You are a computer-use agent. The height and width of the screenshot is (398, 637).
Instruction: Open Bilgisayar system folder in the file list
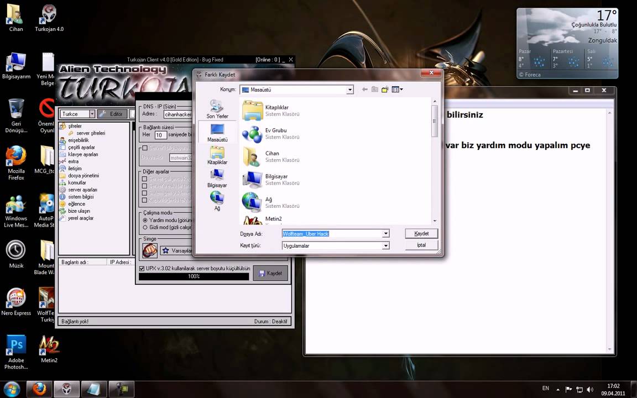[270, 180]
